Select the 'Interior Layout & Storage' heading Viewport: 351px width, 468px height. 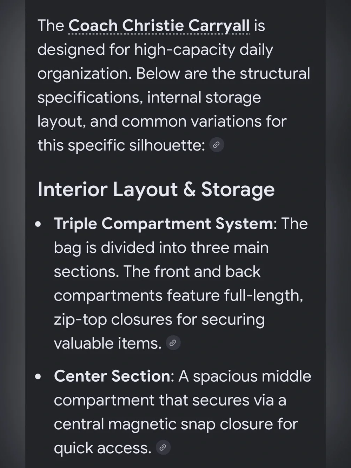156,190
